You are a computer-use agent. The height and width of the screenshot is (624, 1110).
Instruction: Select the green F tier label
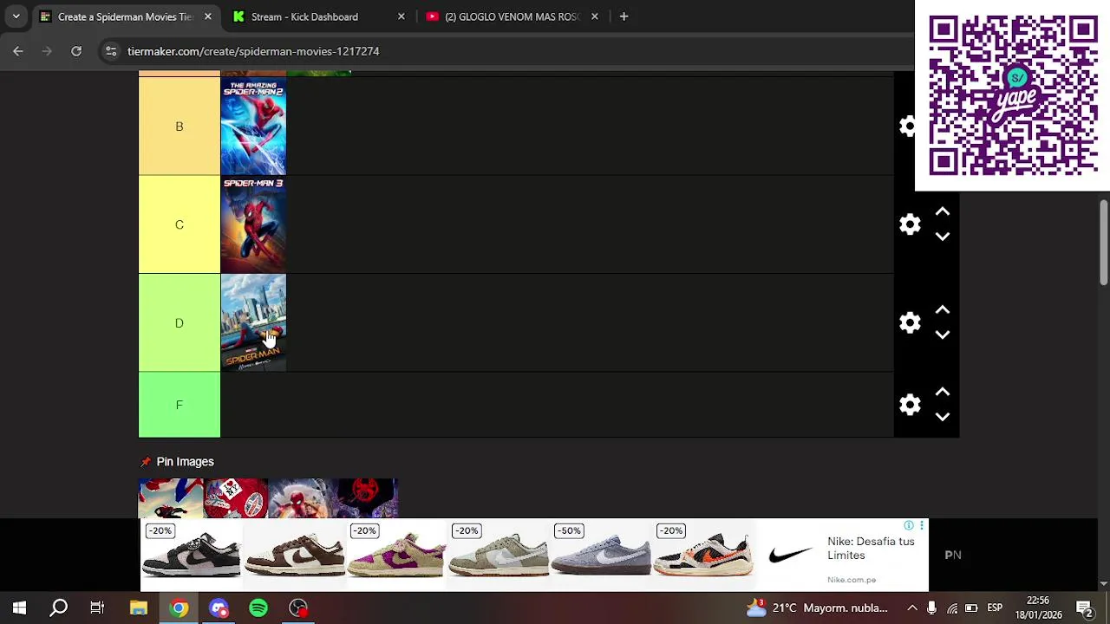(180, 405)
